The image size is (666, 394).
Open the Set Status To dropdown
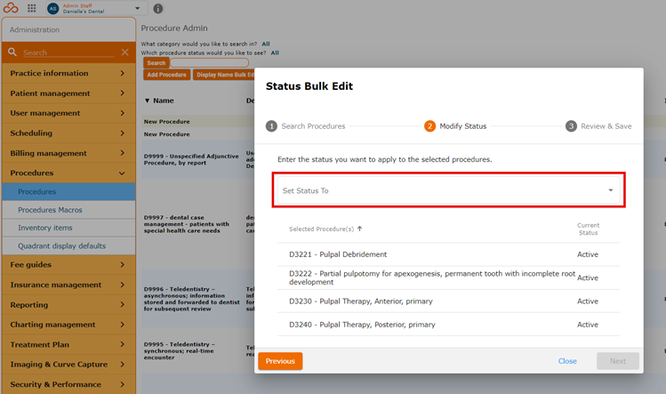point(448,190)
